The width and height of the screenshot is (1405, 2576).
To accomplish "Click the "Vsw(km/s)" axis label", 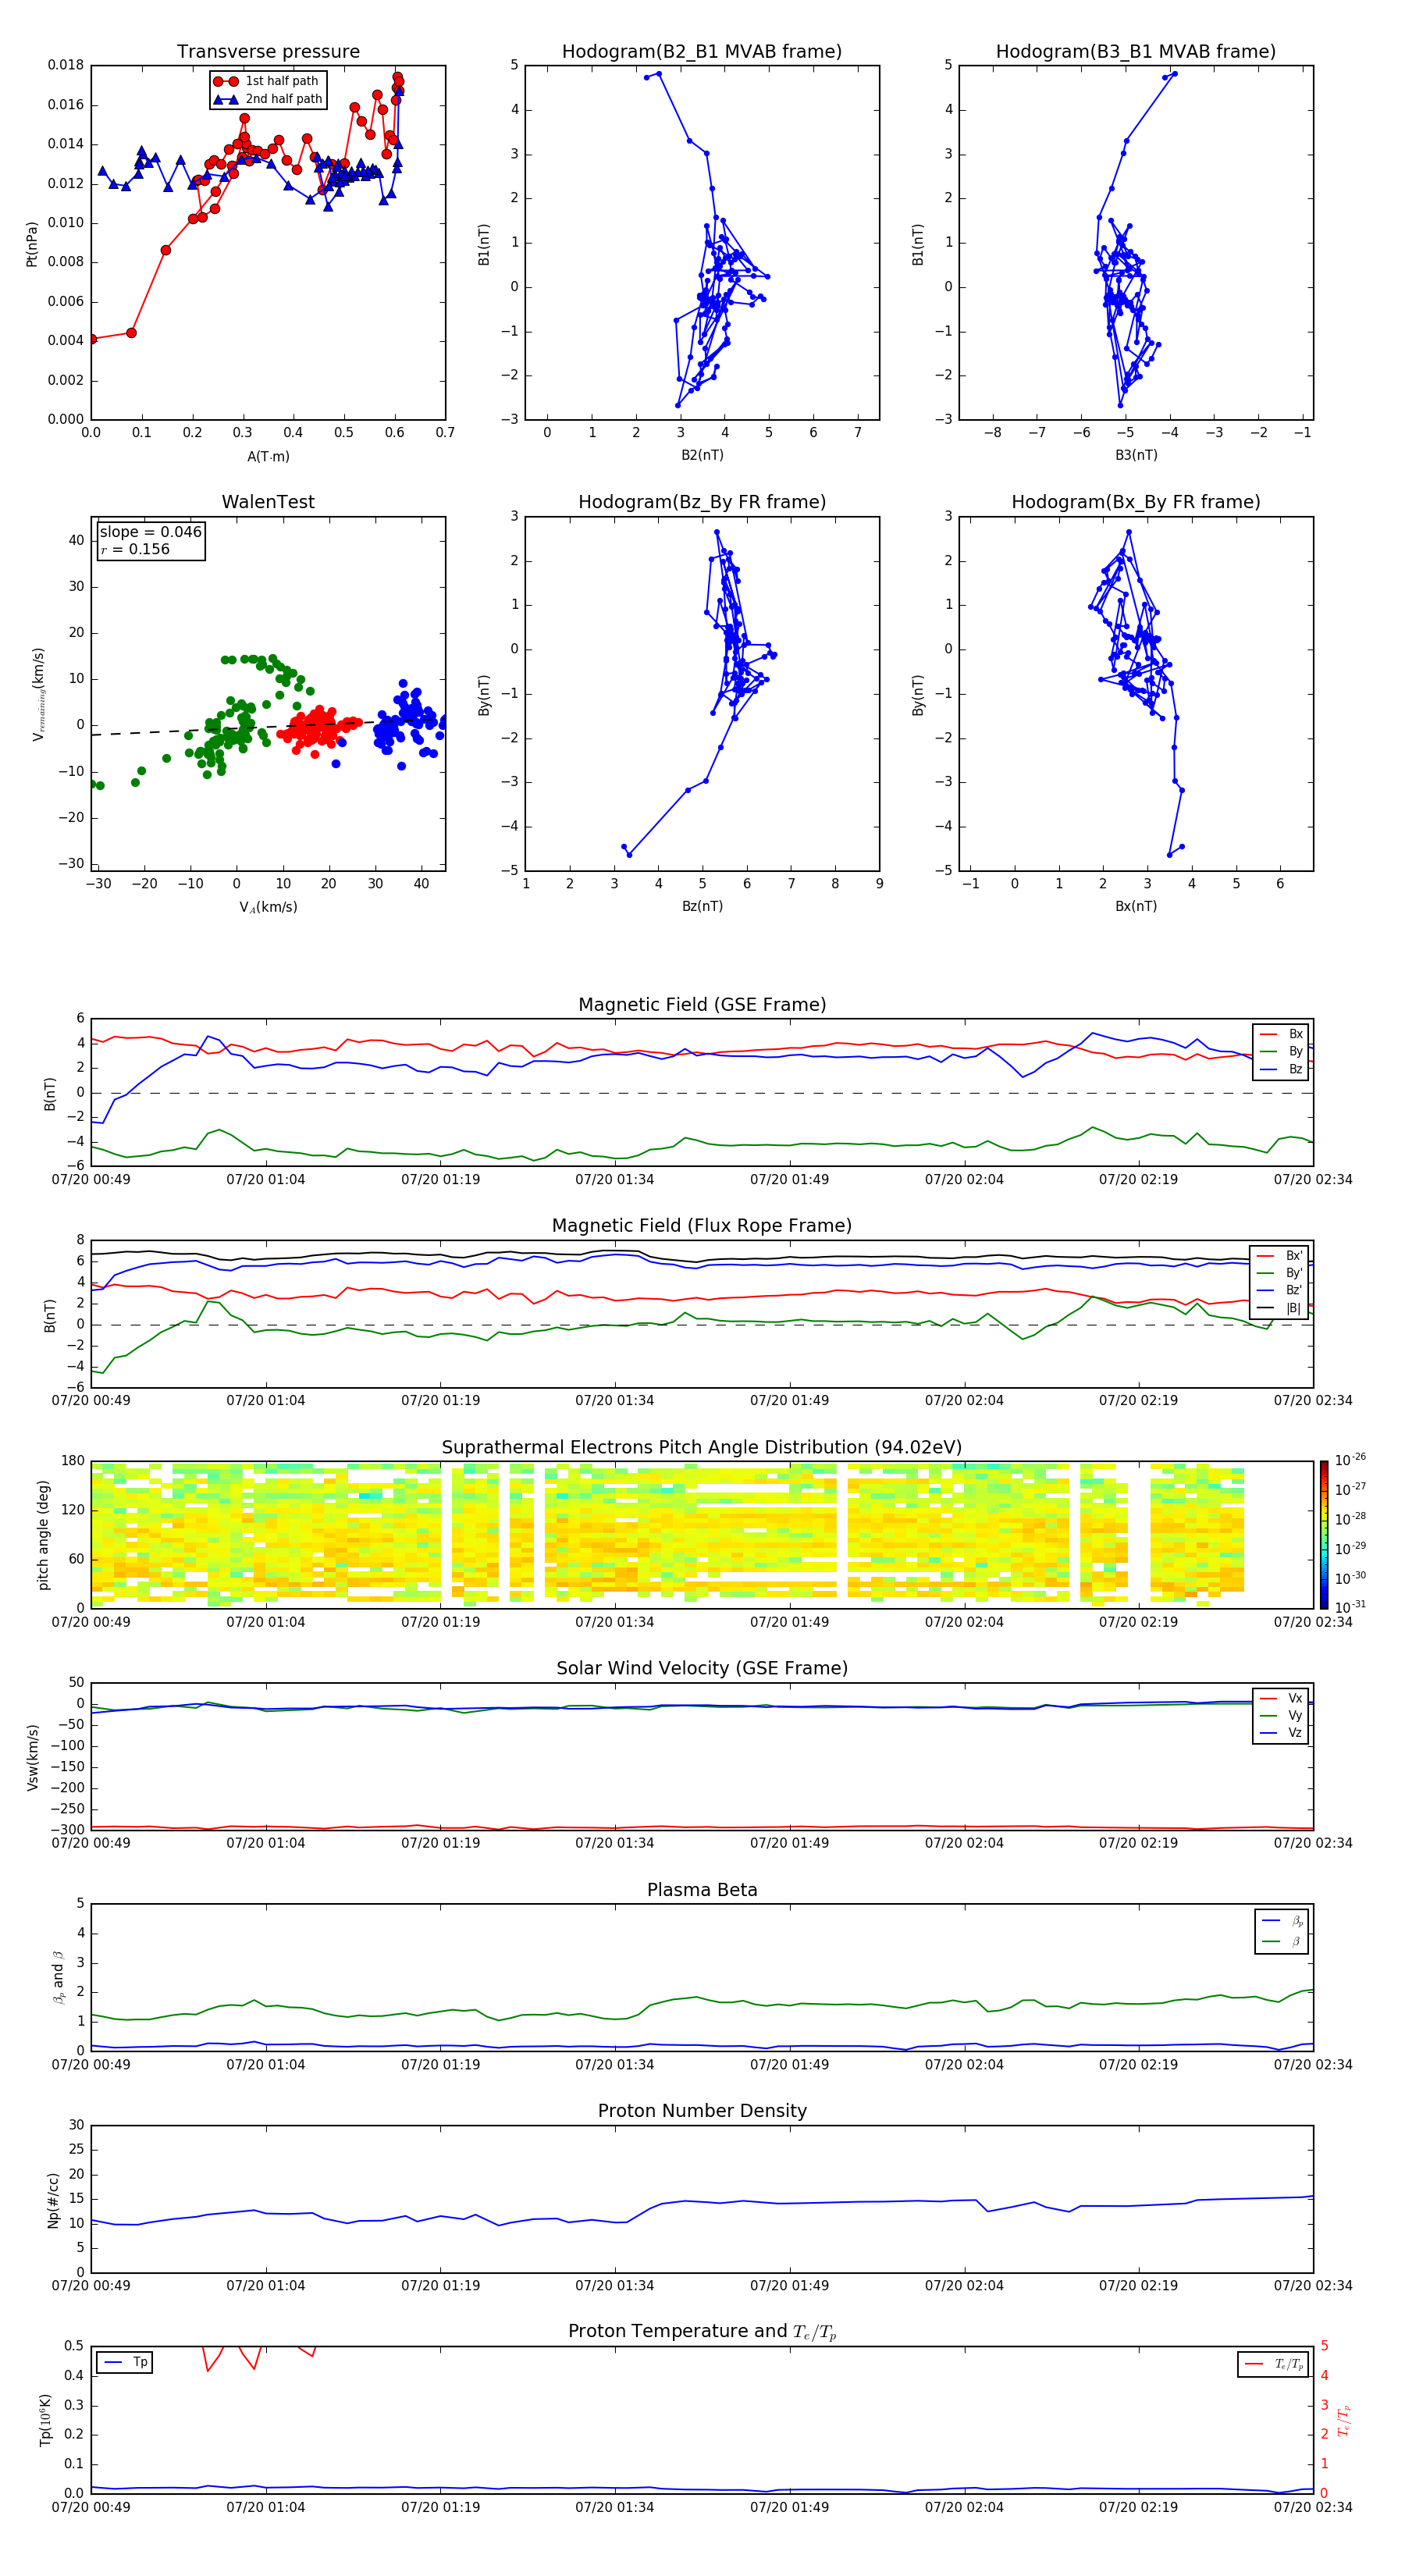I will (x=32, y=1757).
